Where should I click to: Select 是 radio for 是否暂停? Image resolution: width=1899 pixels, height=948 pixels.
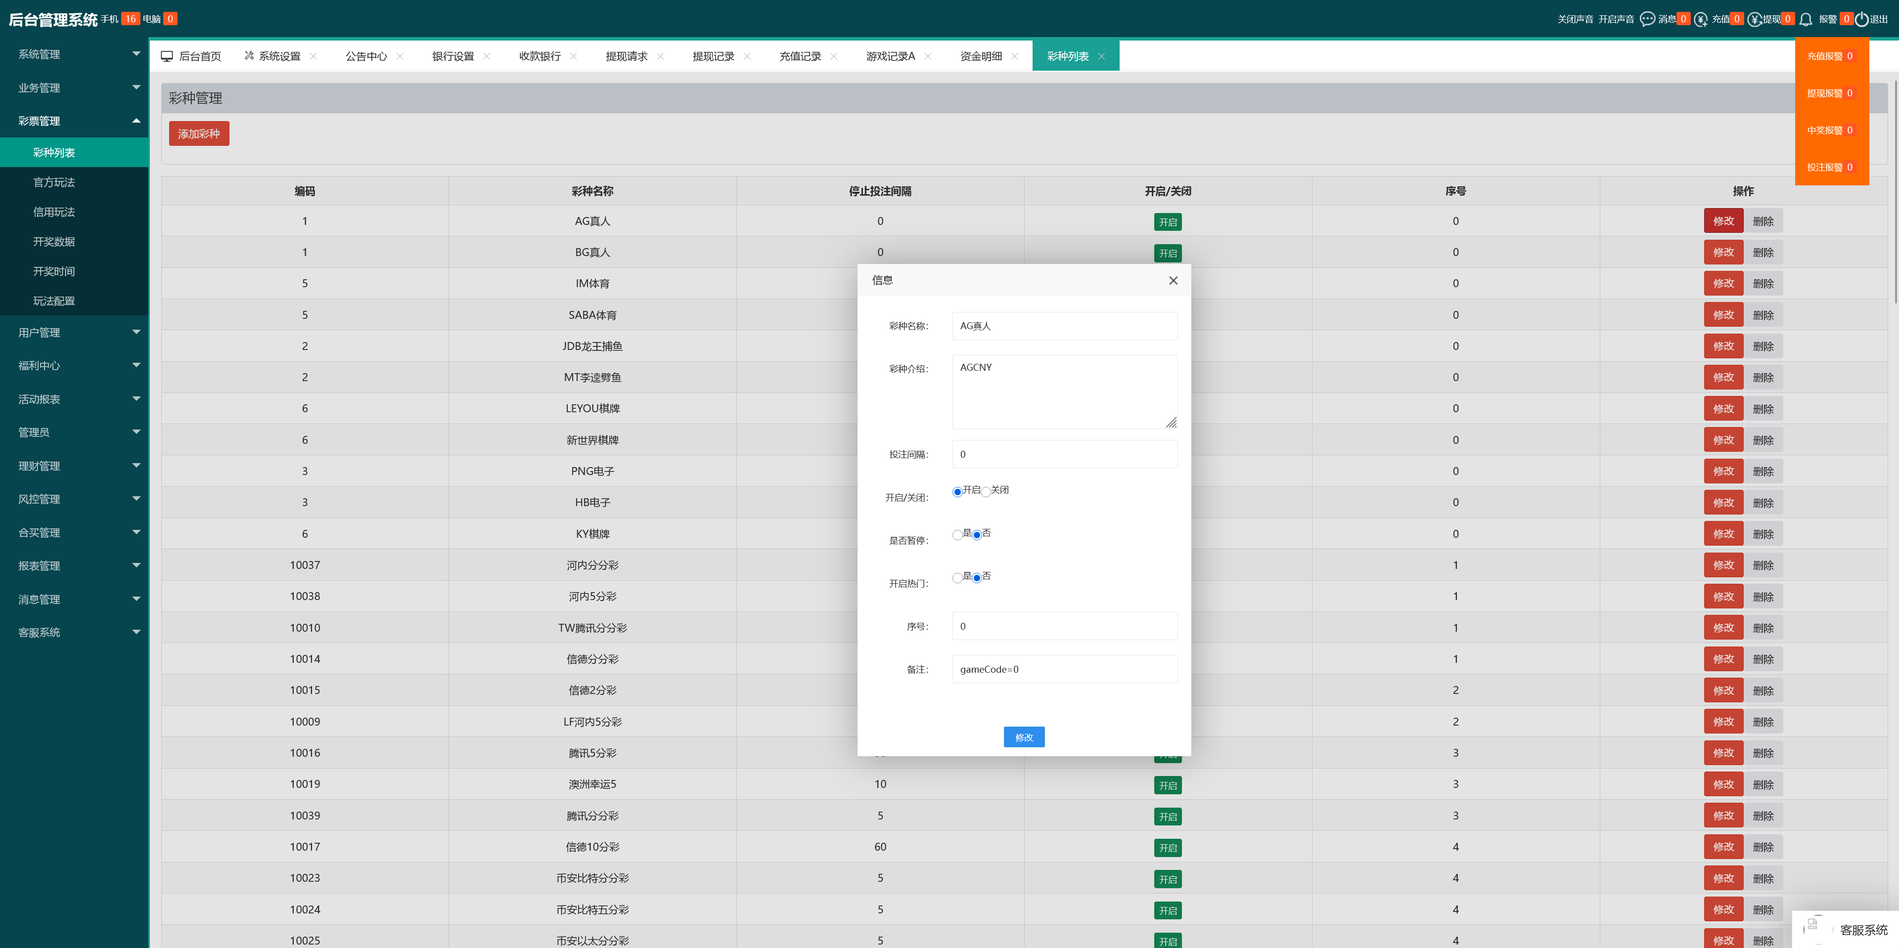(957, 535)
